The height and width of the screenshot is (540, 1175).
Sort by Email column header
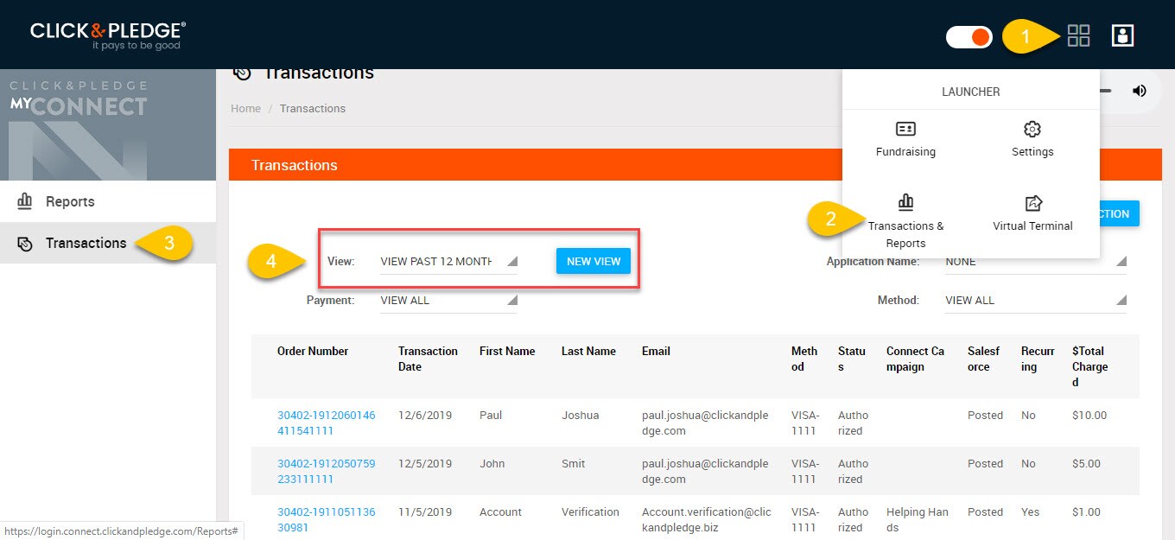pyautogui.click(x=656, y=351)
